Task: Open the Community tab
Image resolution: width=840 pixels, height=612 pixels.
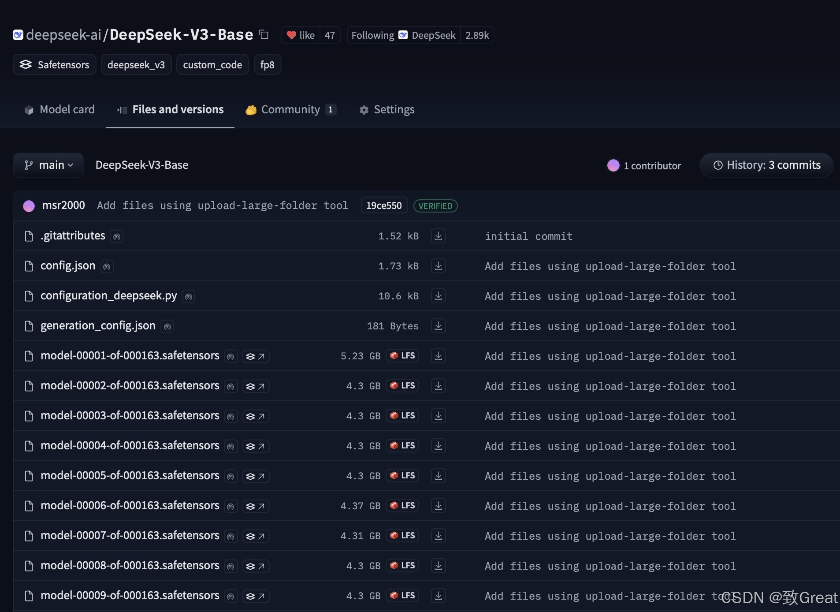Action: click(x=291, y=109)
